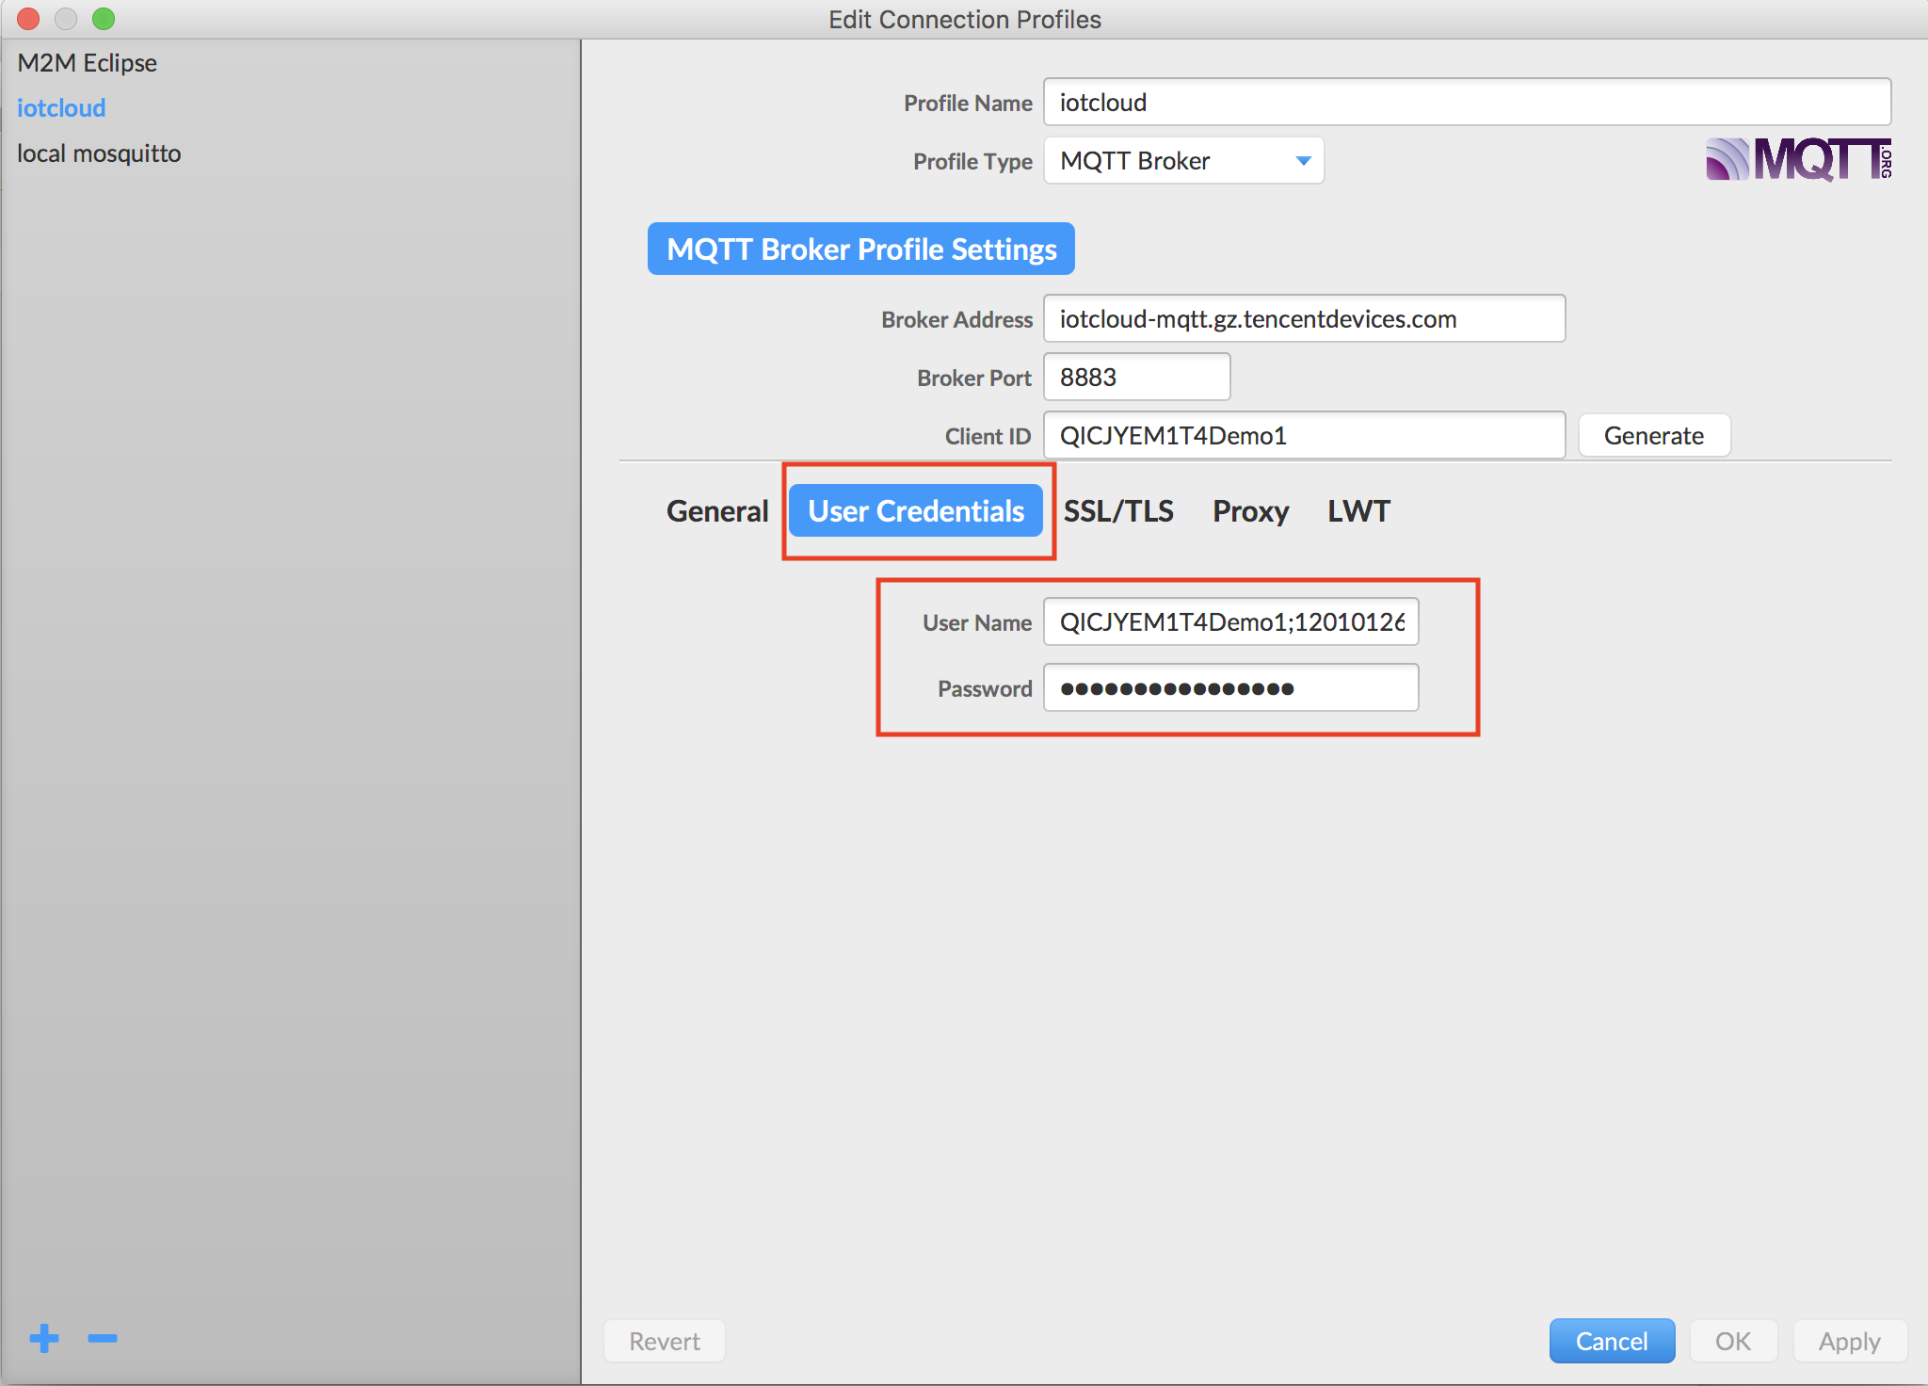Switch to the LWT tab

coord(1358,510)
